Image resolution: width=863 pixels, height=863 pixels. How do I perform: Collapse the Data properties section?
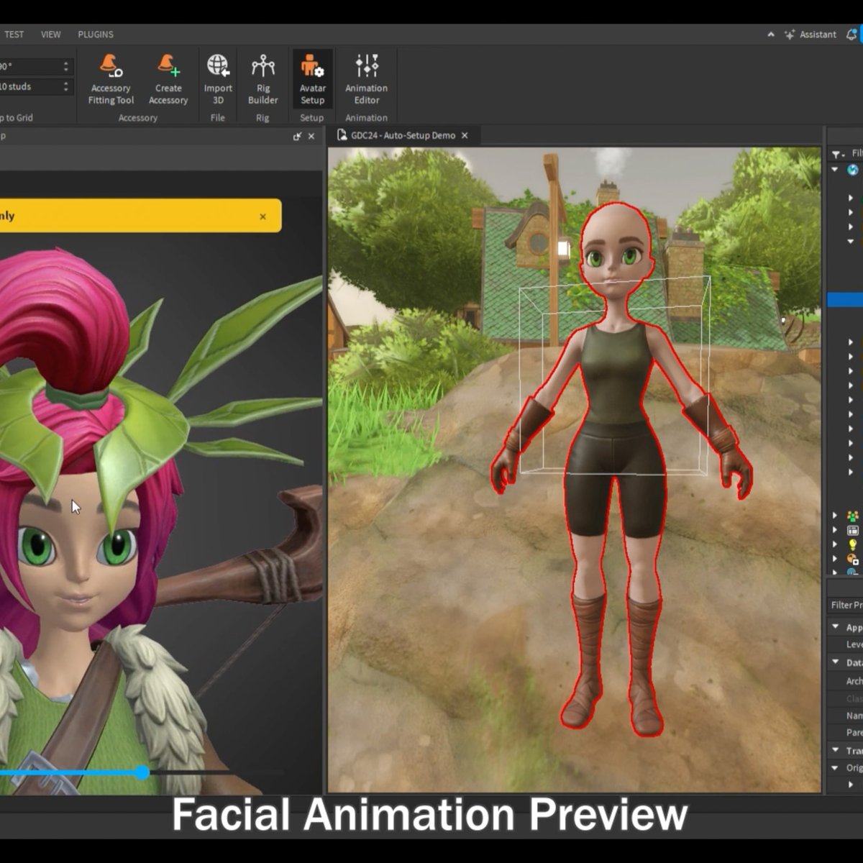(836, 662)
